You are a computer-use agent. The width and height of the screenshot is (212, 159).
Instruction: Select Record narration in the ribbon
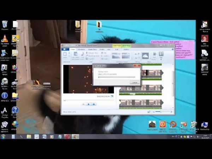(93, 56)
